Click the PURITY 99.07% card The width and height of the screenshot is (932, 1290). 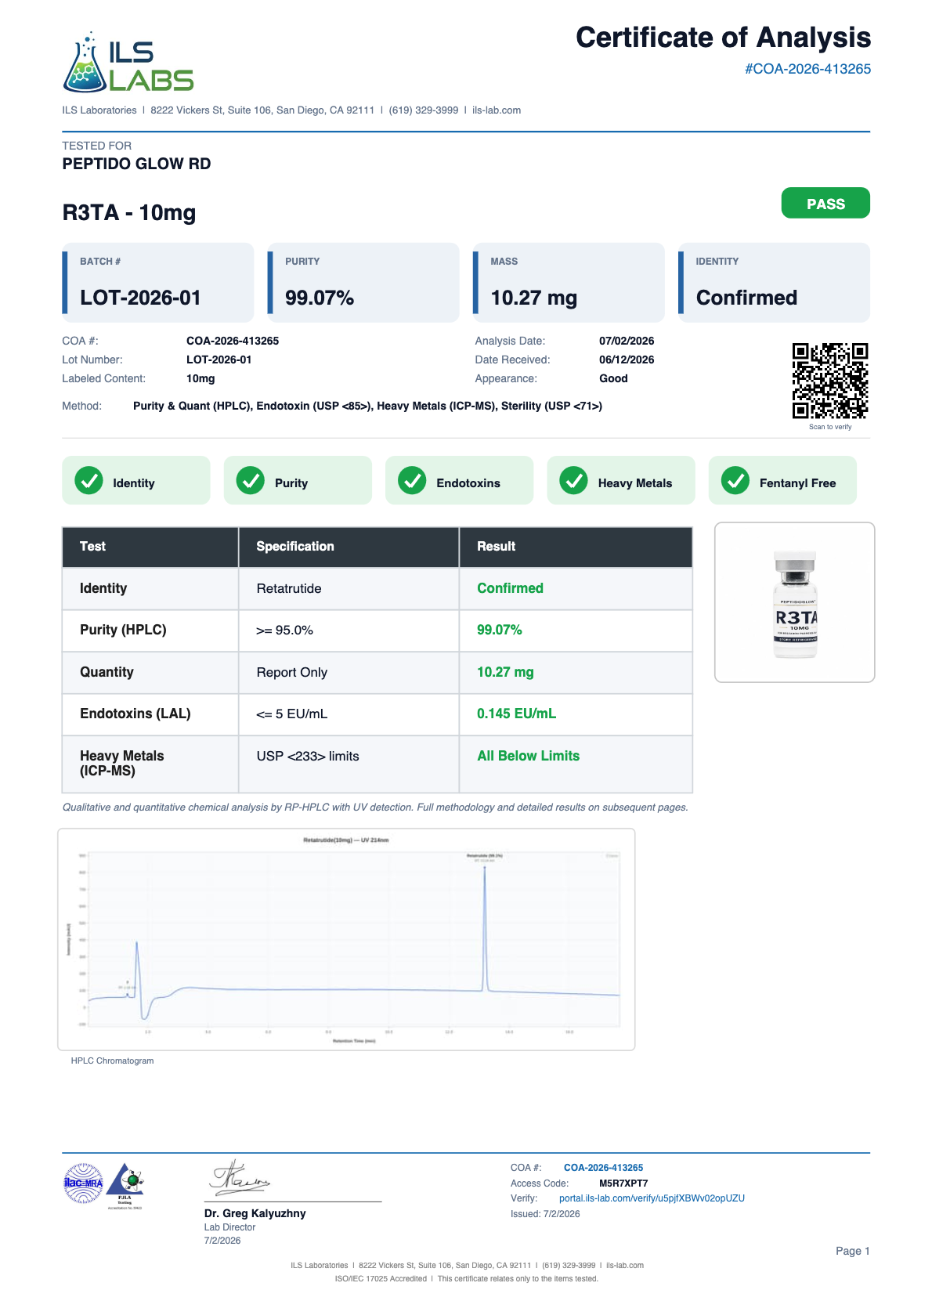tap(363, 282)
